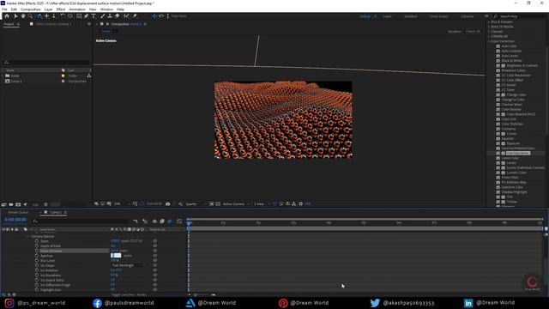Image resolution: width=549 pixels, height=309 pixels.
Task: Select the Orbit camera tool
Action: click(x=39, y=16)
